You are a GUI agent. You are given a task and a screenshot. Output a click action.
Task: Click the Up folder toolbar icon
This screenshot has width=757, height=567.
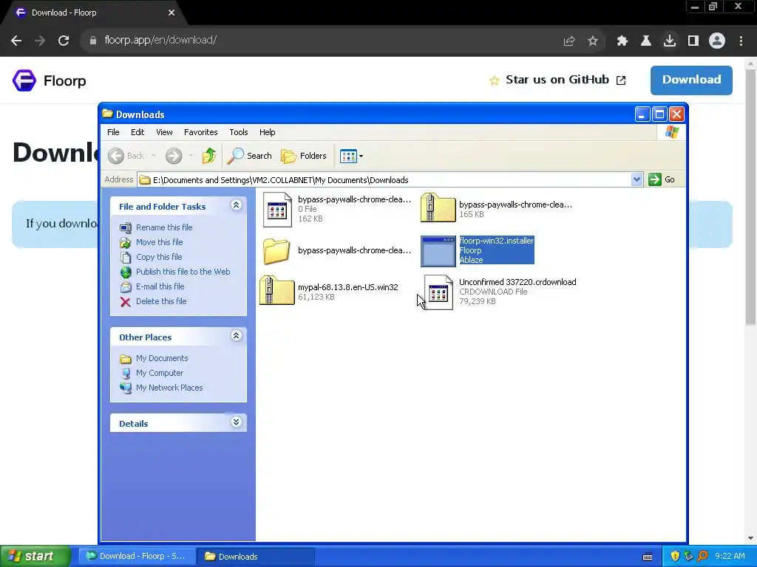point(208,156)
